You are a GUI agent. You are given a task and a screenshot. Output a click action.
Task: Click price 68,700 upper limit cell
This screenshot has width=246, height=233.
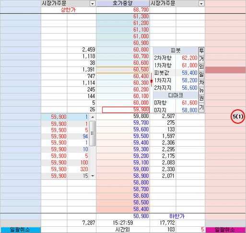[123, 10]
